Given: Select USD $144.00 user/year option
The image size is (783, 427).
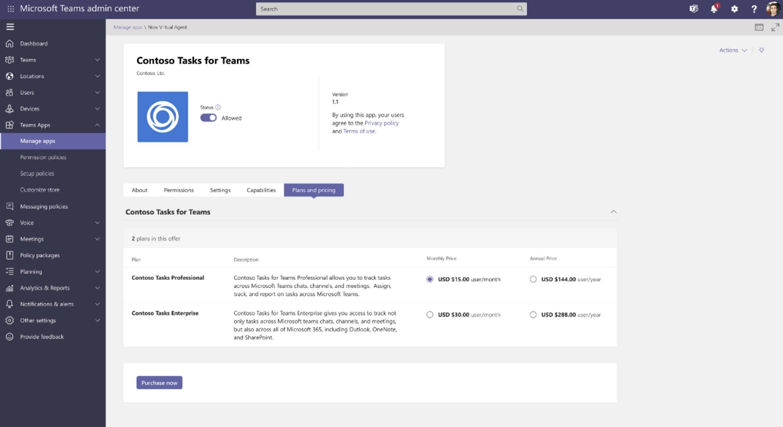Looking at the screenshot, I should pos(533,279).
